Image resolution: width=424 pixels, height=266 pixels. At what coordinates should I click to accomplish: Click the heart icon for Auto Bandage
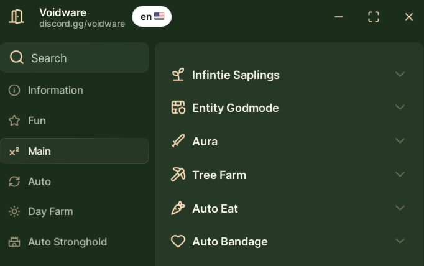click(x=178, y=241)
